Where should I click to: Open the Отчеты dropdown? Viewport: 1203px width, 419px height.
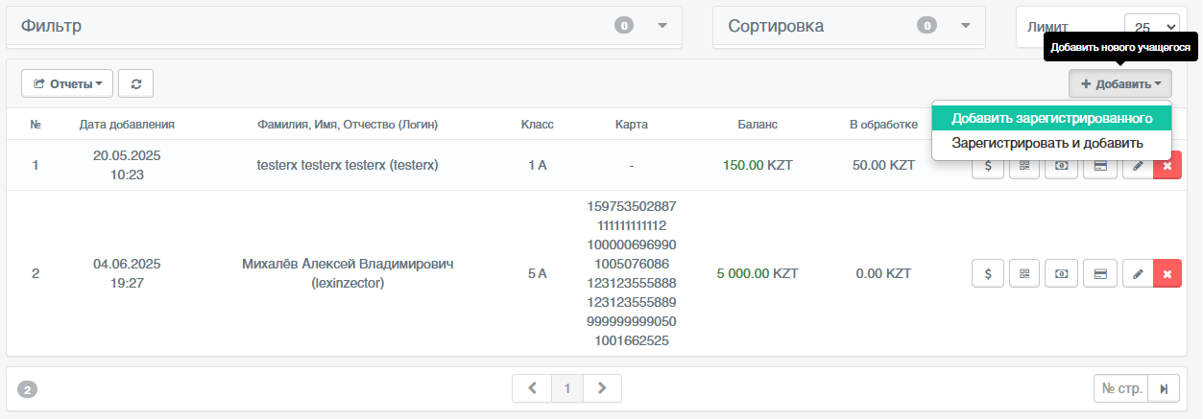point(67,83)
